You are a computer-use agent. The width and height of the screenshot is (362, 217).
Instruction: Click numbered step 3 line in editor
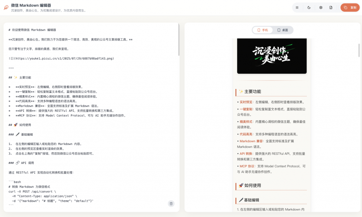(52, 153)
